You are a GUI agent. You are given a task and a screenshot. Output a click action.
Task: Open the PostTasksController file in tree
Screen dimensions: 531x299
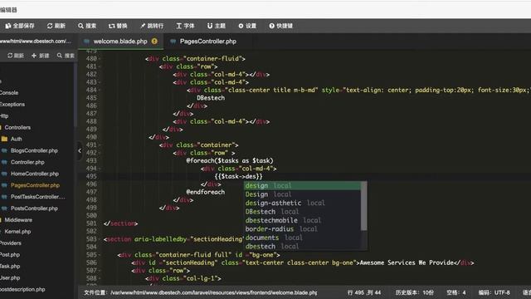38,197
